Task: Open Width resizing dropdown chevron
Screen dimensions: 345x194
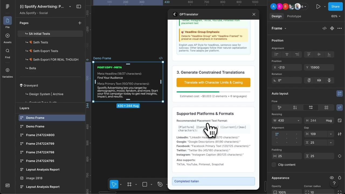Action: (x=298, y=120)
